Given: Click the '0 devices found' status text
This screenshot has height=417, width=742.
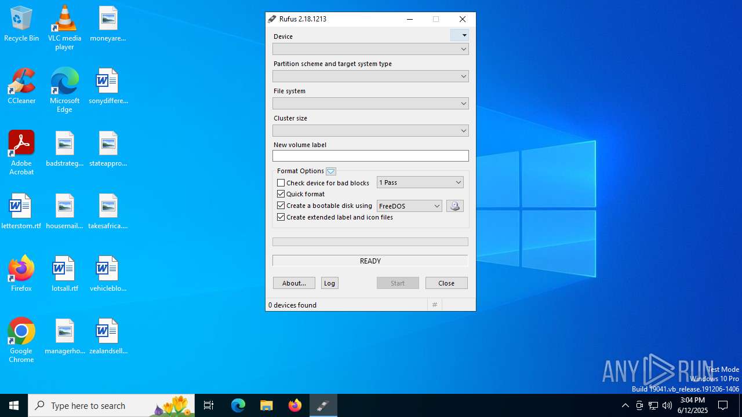Looking at the screenshot, I should pyautogui.click(x=292, y=305).
